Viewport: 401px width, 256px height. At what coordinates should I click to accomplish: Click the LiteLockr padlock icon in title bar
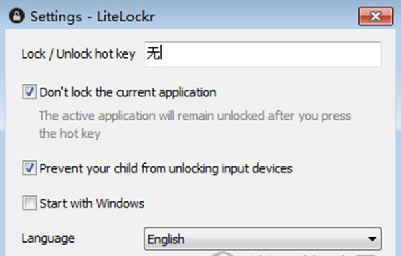pos(17,16)
